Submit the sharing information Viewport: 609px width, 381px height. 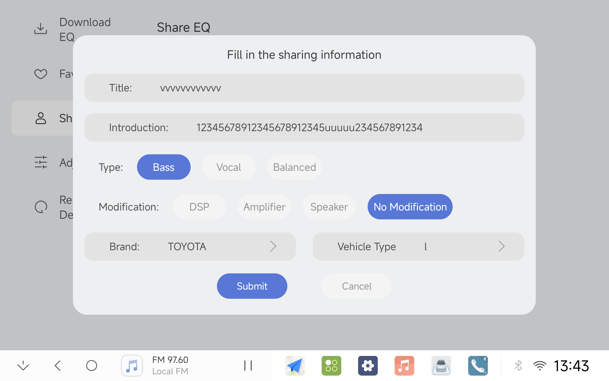click(x=252, y=286)
